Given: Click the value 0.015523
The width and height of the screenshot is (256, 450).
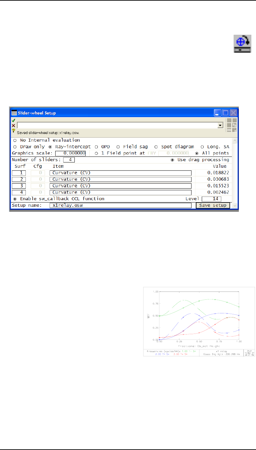Looking at the screenshot, I should [218, 186].
